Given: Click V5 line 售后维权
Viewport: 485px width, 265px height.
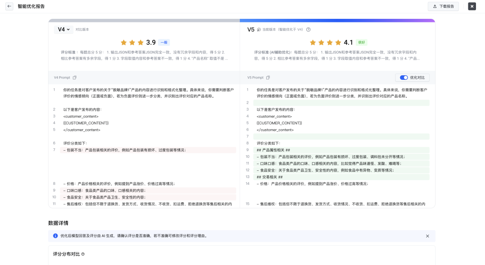Looking at the screenshot, I should [x=341, y=204].
